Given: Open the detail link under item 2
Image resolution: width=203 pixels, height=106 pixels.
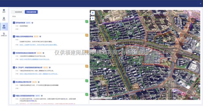Looking at the screenshot, I should point(38,45).
